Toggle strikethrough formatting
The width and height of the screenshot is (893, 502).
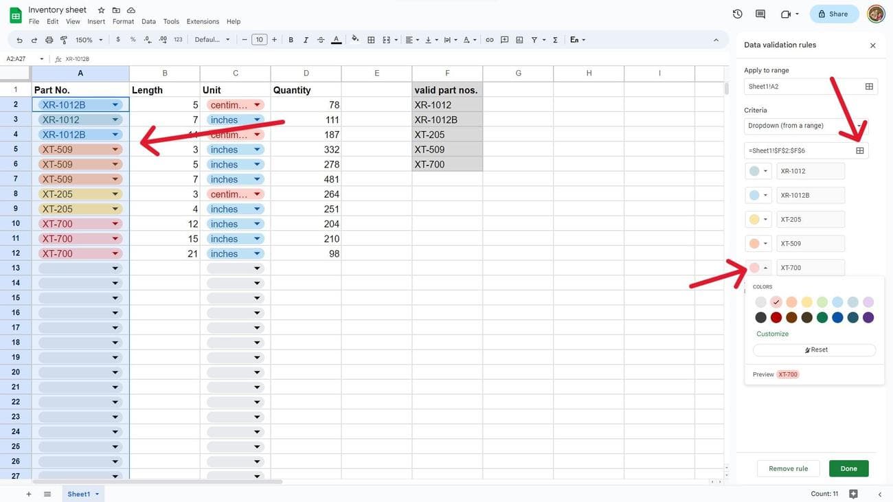321,40
